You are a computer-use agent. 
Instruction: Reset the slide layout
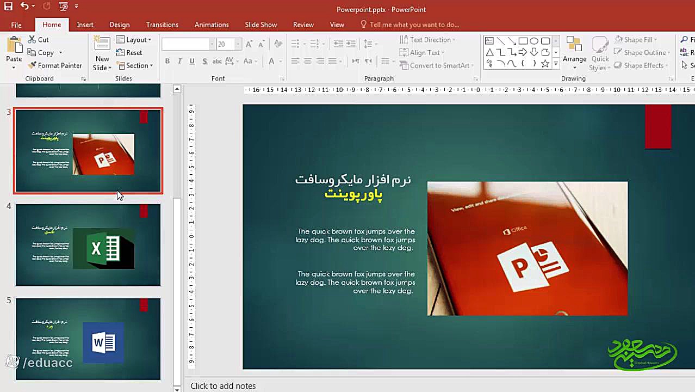tap(129, 53)
